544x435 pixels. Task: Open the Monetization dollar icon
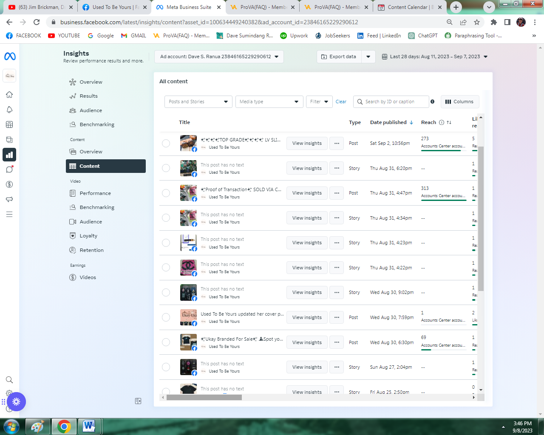(x=9, y=184)
